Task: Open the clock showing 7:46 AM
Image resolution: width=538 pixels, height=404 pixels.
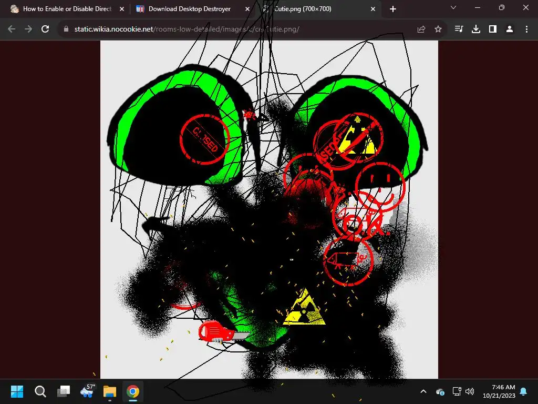Action: (x=499, y=391)
